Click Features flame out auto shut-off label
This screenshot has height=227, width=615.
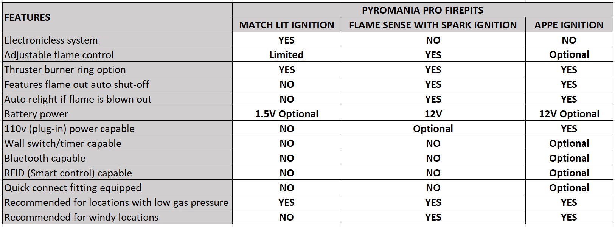click(117, 84)
